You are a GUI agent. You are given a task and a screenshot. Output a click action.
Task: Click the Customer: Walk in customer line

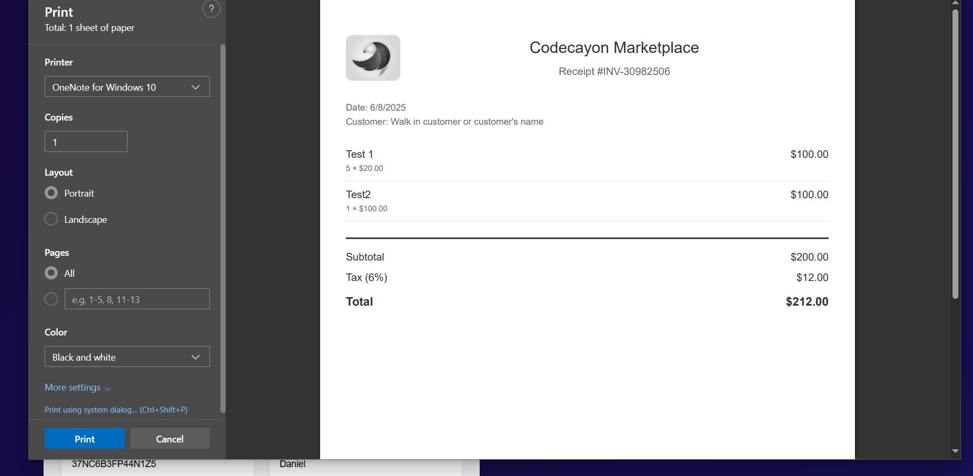coord(445,122)
